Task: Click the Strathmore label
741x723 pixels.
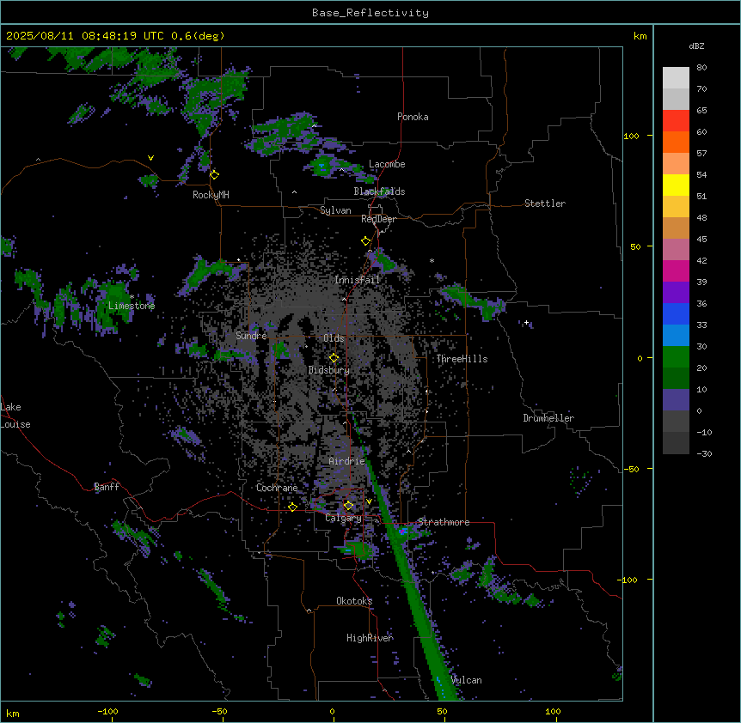Action: pos(444,522)
